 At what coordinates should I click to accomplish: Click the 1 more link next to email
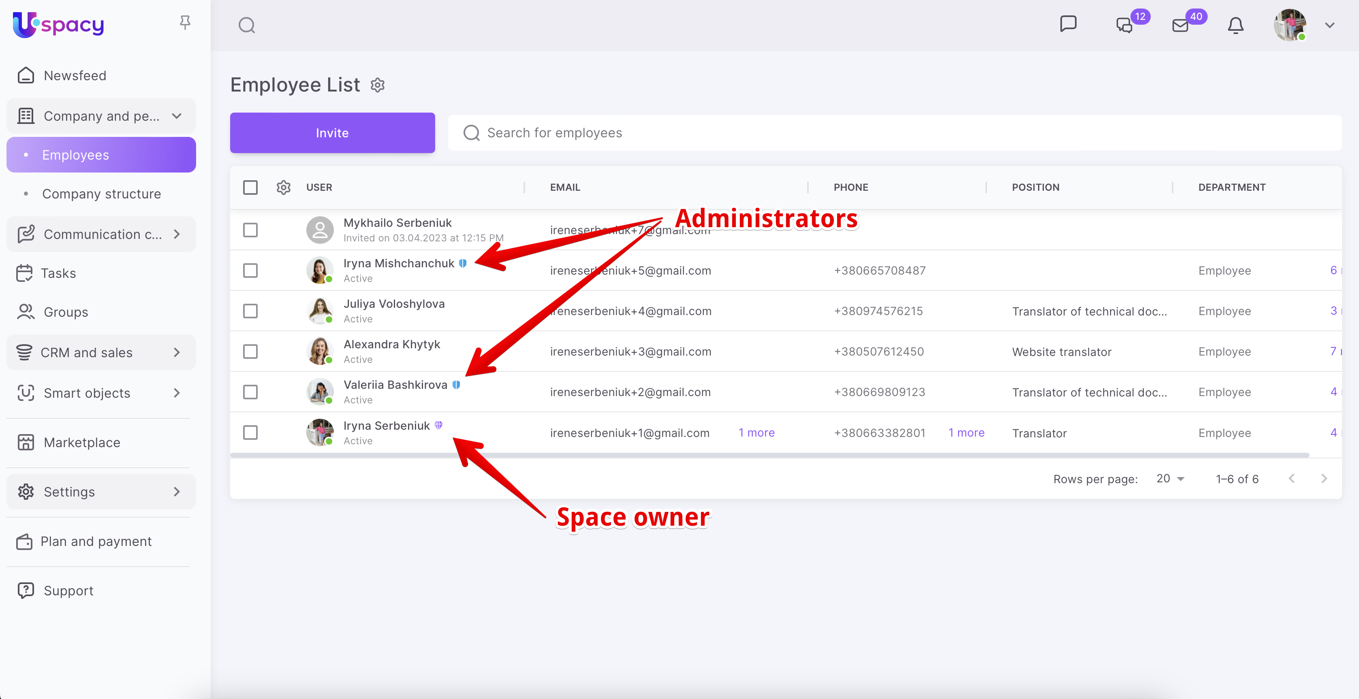pos(756,433)
